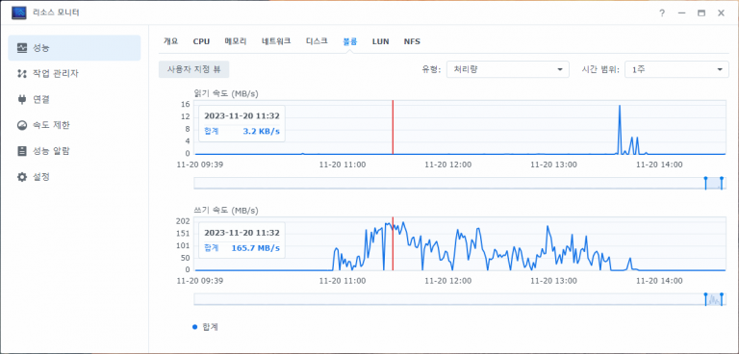
Task: Click the Resource Monitor app icon
Action: (19, 13)
